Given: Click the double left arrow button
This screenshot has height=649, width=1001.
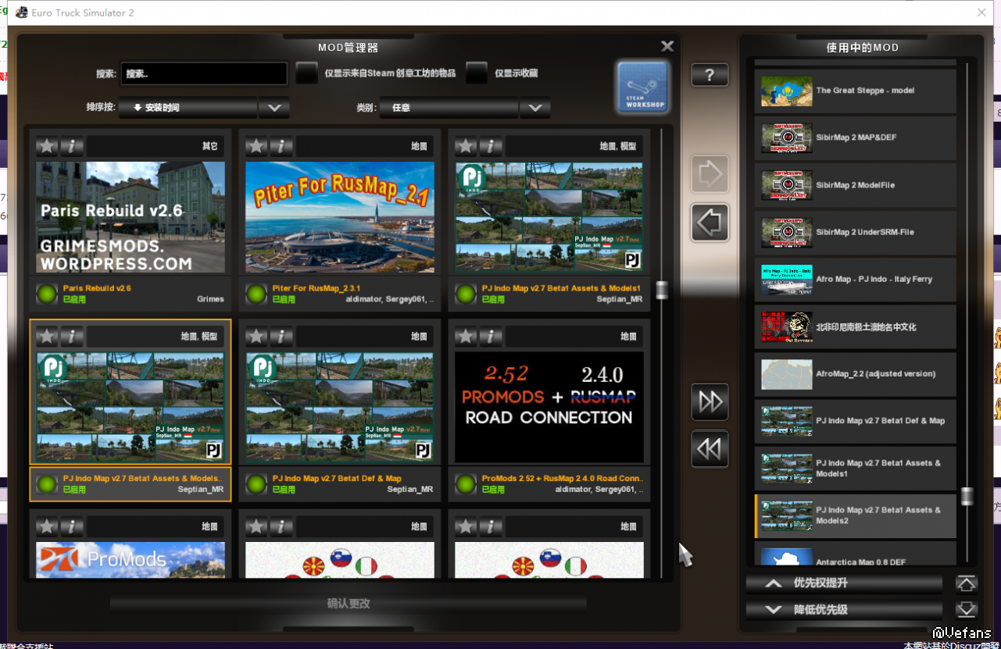Looking at the screenshot, I should coord(710,449).
